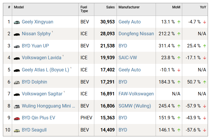Open the Geely Xingyuan model link
Viewport: 210px width, 139px height.
click(x=37, y=22)
